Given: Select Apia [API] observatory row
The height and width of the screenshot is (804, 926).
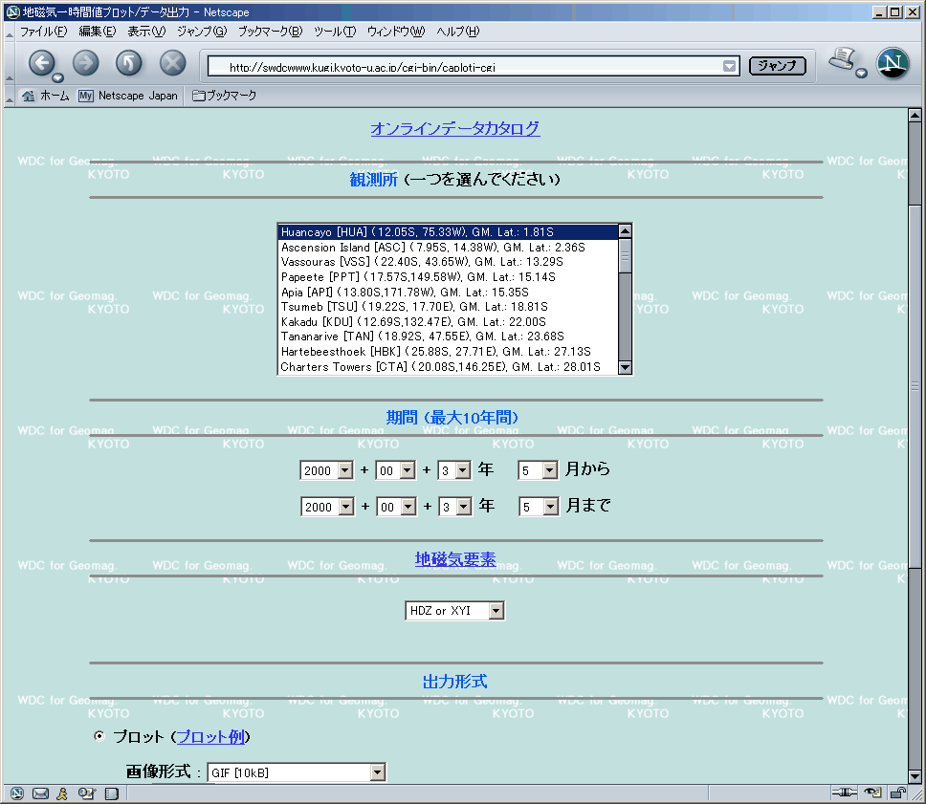Looking at the screenshot, I should [448, 293].
